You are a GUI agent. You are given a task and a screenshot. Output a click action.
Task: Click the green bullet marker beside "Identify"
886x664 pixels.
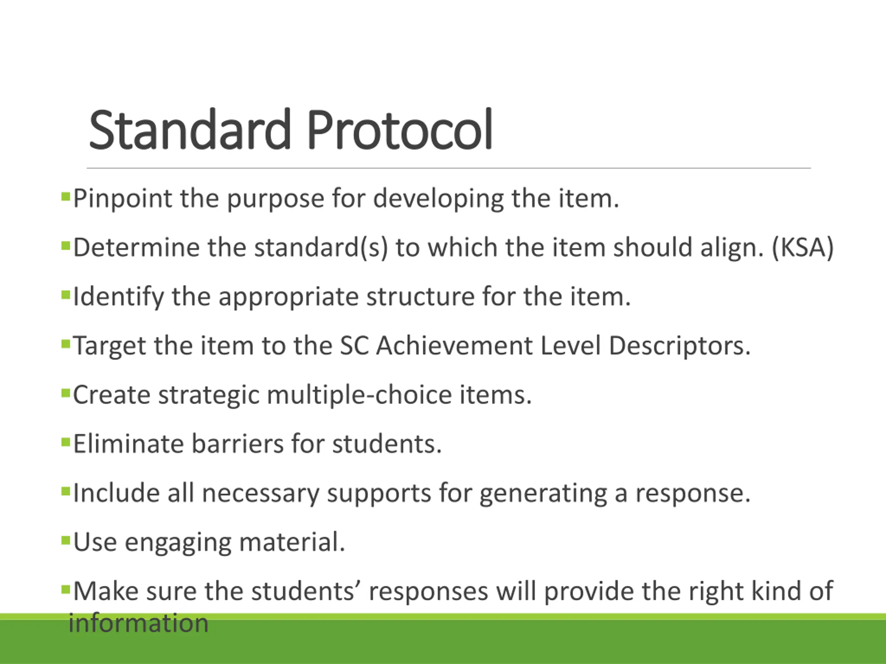coord(65,295)
